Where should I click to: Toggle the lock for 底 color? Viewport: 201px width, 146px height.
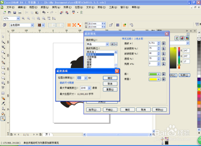click(x=164, y=74)
